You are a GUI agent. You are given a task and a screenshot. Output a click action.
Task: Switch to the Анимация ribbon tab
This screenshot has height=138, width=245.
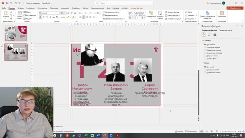coord(65,8)
